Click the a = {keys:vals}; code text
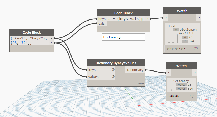The image size is (217, 117). point(125,19)
